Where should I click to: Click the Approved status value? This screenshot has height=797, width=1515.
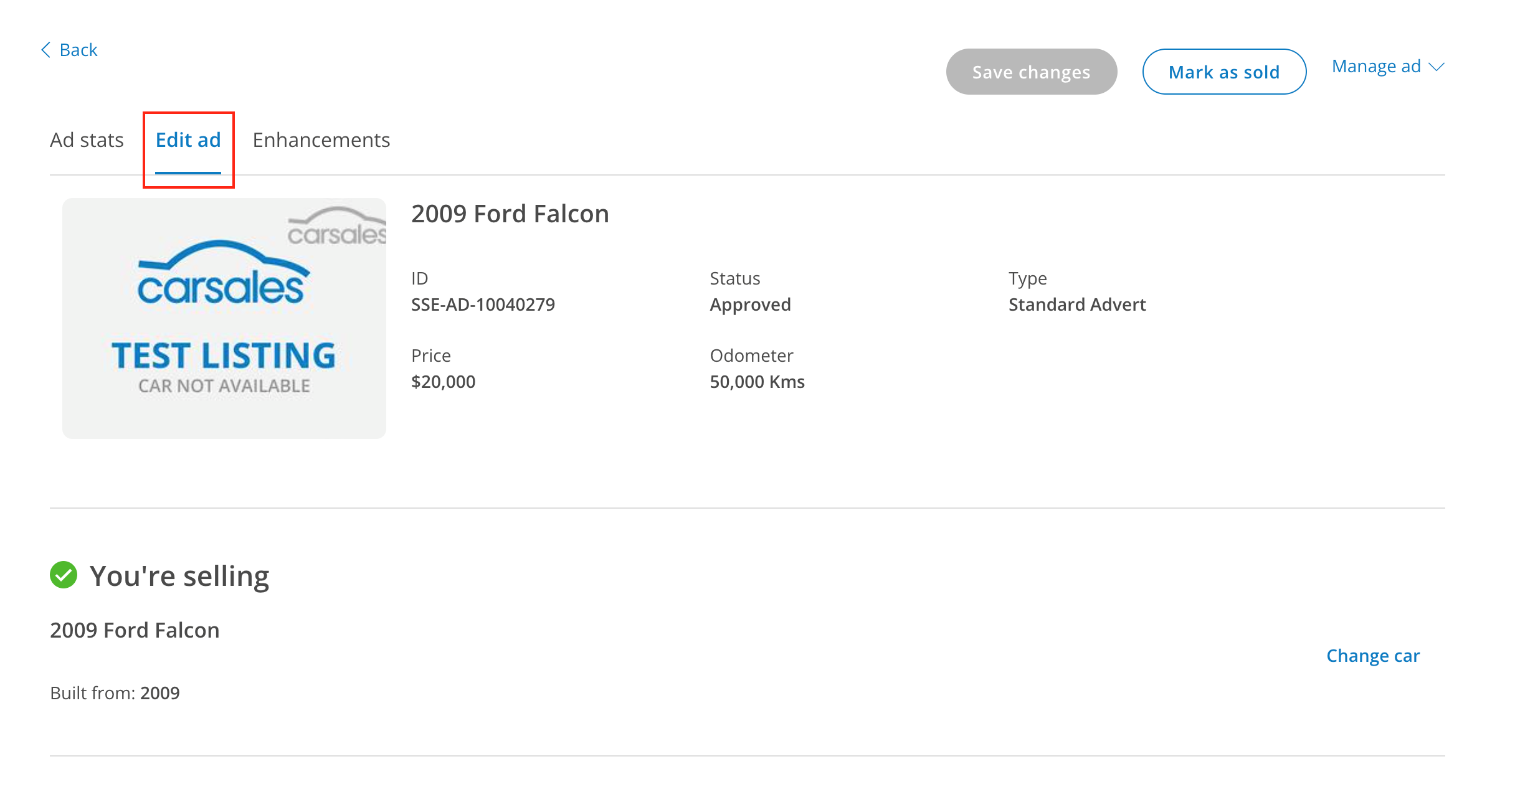pyautogui.click(x=750, y=304)
